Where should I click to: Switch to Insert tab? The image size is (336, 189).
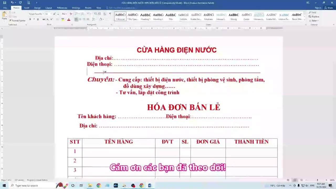tap(27, 8)
